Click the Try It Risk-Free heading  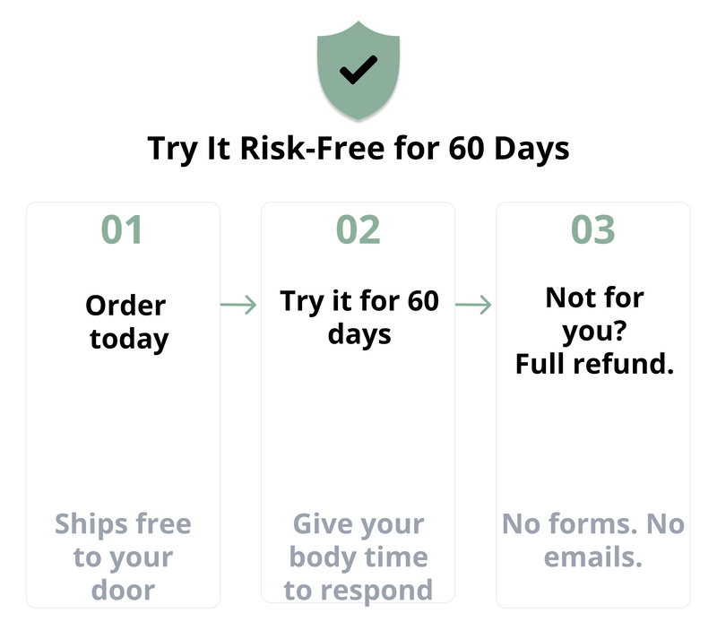[x=358, y=148]
